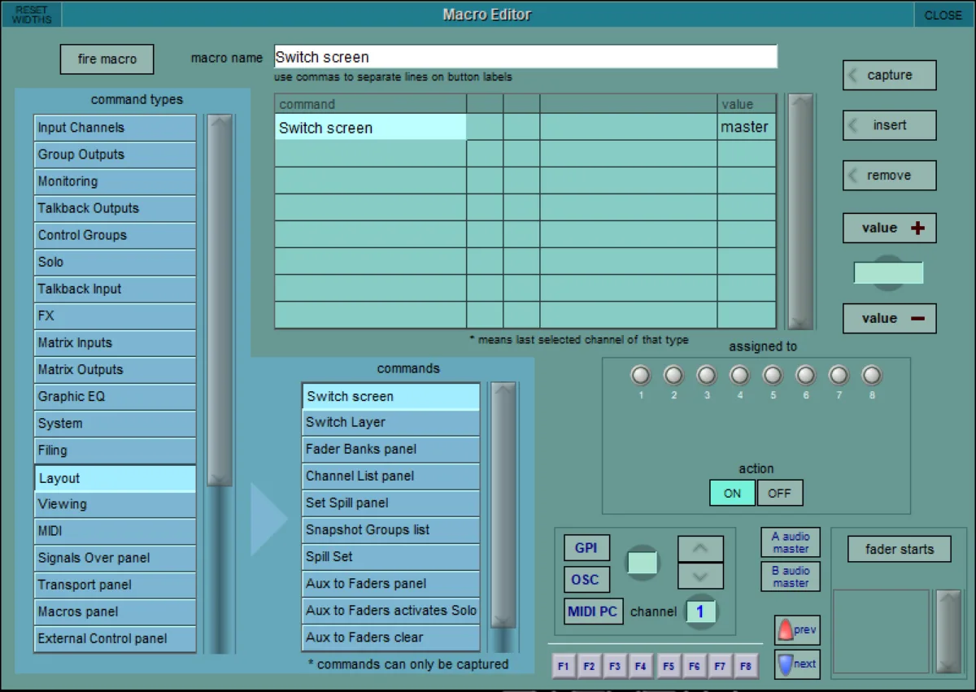Screen dimensions: 976x692
Task: Click the blue next arrow button
Action: coord(797,664)
